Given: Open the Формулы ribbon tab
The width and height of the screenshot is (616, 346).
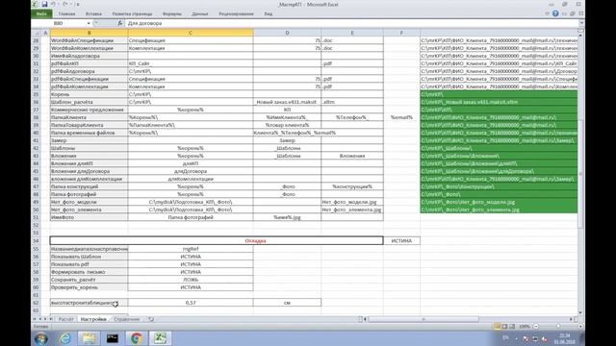Looking at the screenshot, I should pos(172,13).
